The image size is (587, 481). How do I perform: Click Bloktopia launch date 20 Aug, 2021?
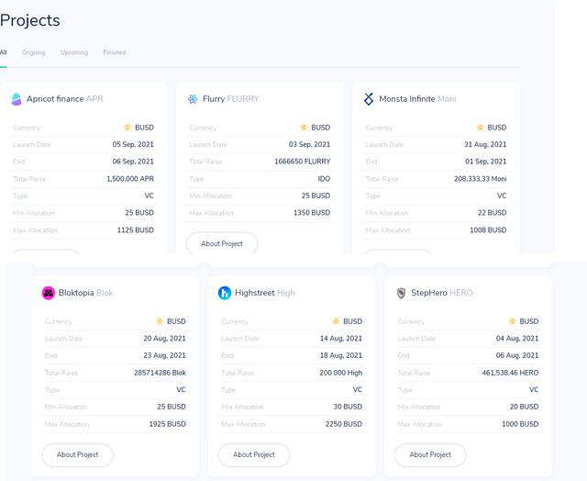click(165, 339)
